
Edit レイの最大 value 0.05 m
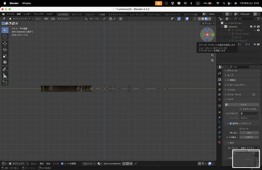[249, 137]
